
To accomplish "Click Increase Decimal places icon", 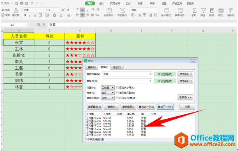I will point(150,15).
